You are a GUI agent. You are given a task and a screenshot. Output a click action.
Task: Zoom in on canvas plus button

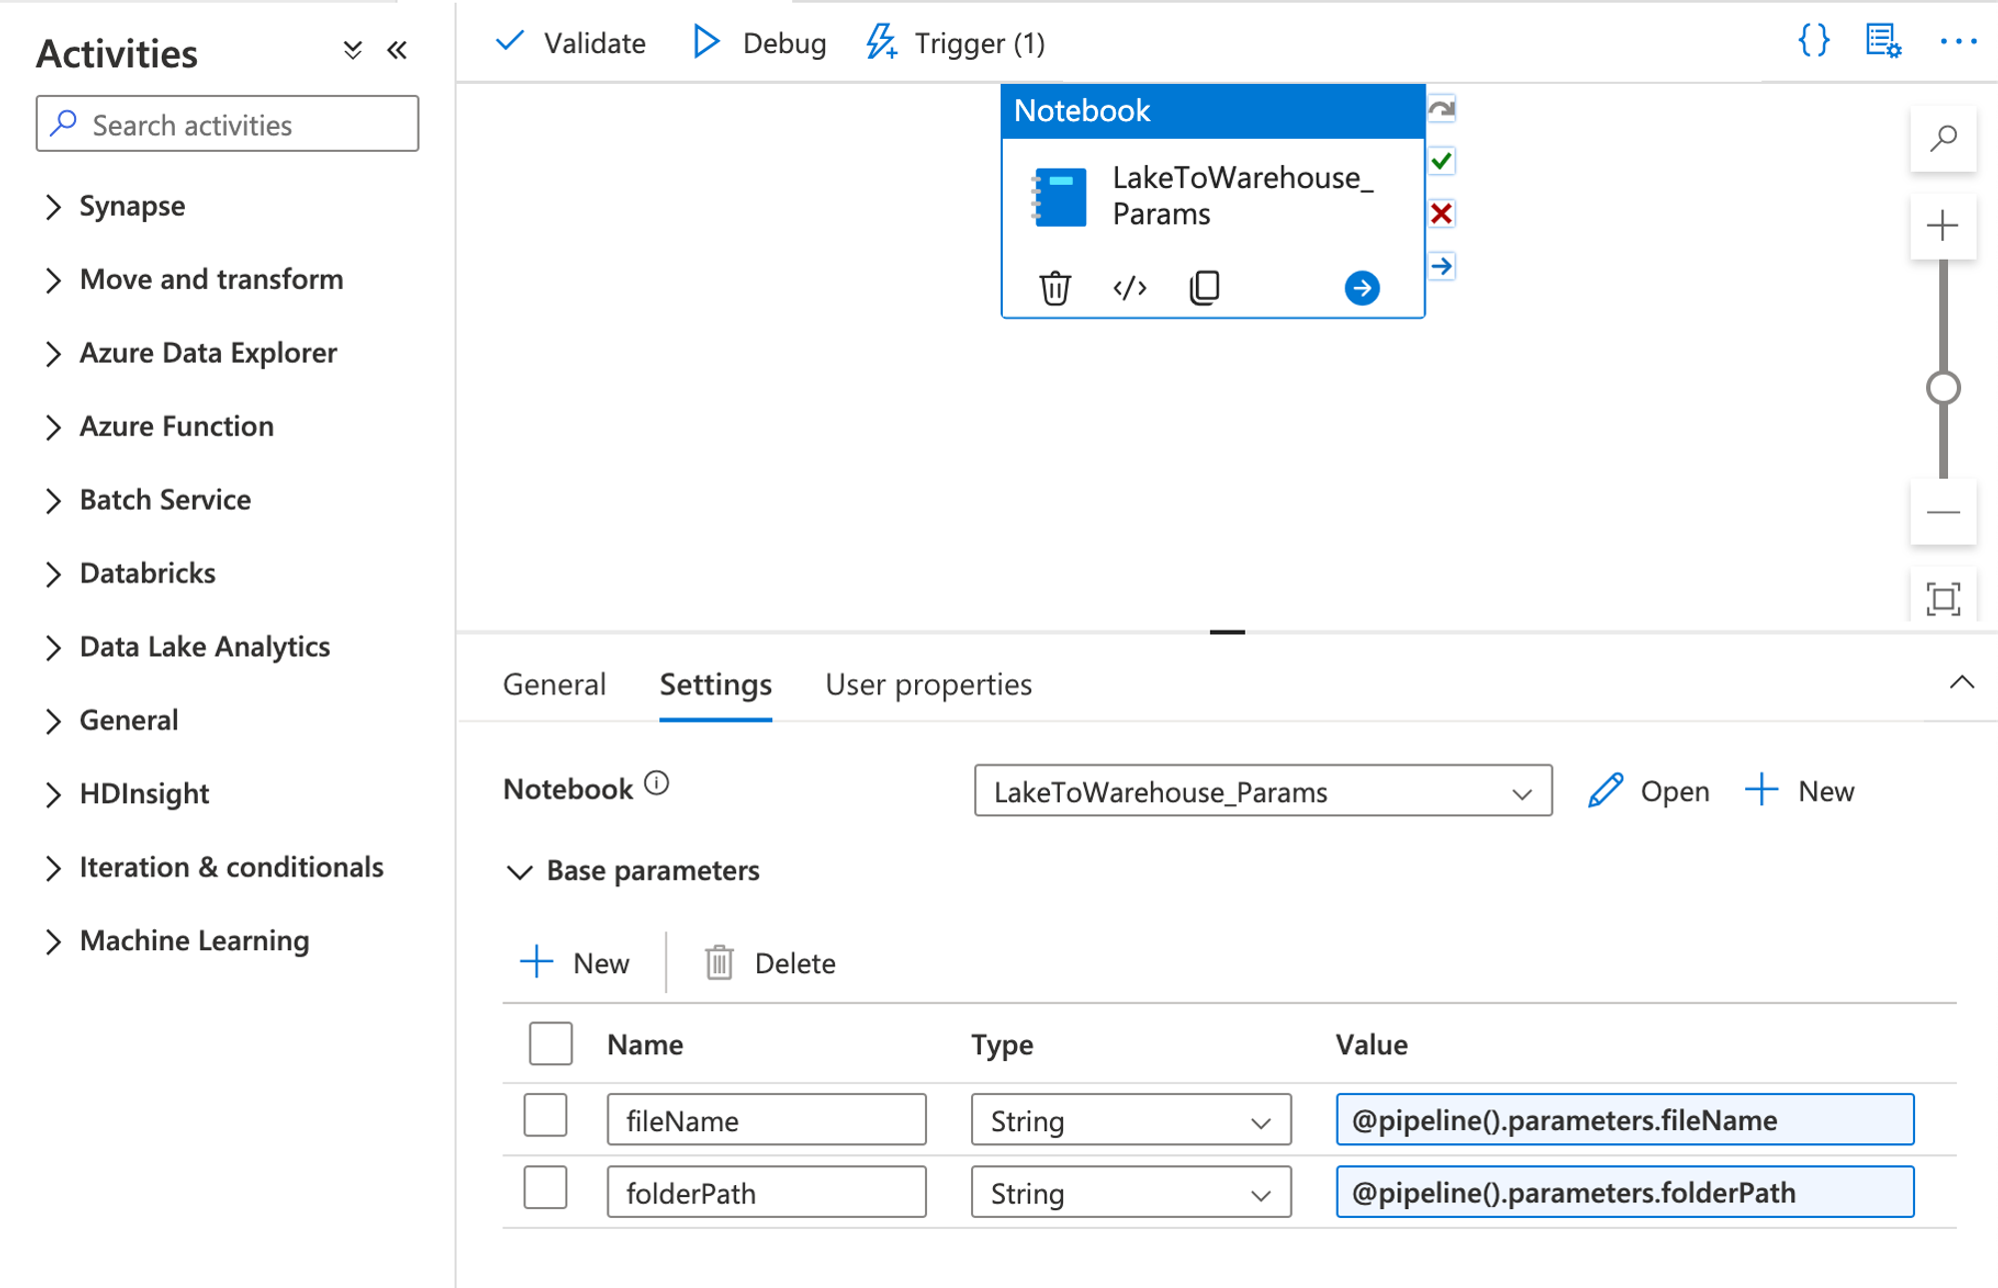tap(1943, 226)
